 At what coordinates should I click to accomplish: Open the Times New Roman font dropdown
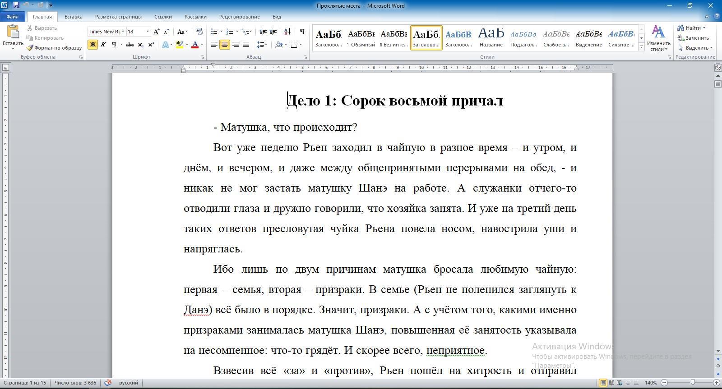click(123, 32)
